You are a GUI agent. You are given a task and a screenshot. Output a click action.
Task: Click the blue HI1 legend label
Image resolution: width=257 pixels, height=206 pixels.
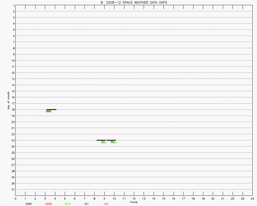tap(87, 204)
